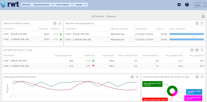
Task: Maximize the Durchschnittliche VDI Werte panel
Action: [x=202, y=77]
